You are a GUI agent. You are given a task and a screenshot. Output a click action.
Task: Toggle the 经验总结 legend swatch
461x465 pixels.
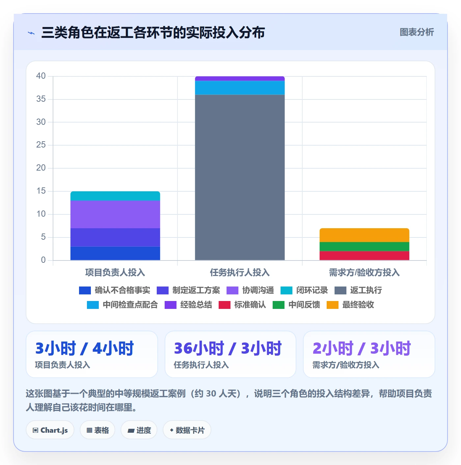coord(171,305)
